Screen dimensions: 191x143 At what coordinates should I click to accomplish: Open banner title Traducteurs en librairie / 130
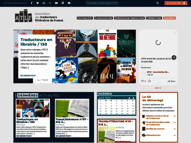pos(36,42)
